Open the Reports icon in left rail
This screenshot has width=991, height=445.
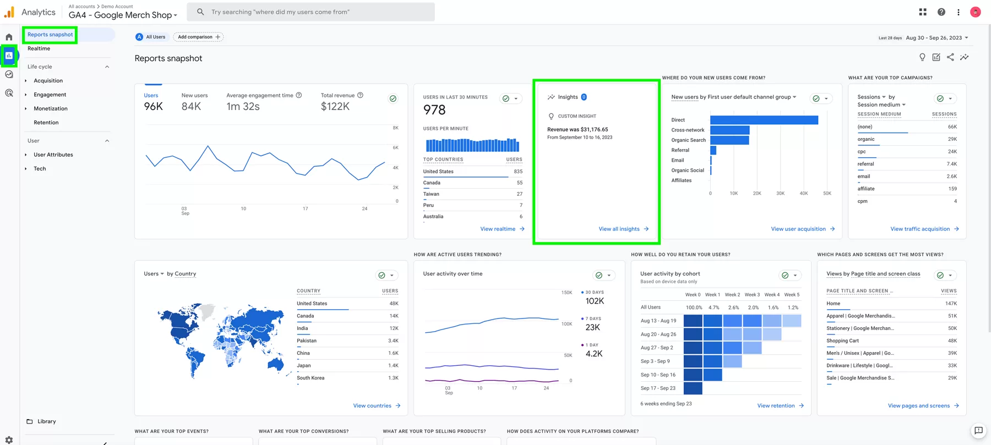pos(9,56)
